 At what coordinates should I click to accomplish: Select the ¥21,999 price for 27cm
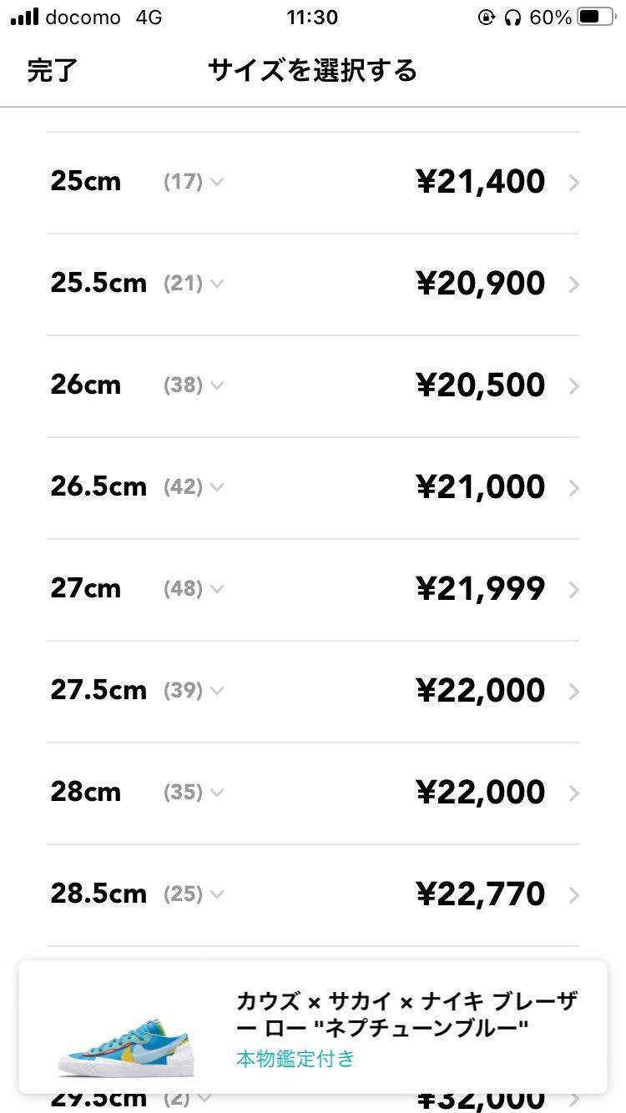481,590
